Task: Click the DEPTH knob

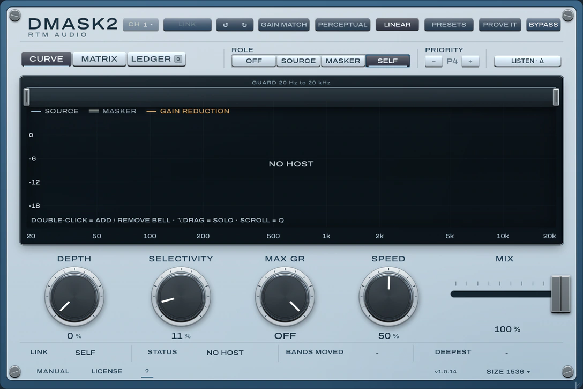Action: 74,297
